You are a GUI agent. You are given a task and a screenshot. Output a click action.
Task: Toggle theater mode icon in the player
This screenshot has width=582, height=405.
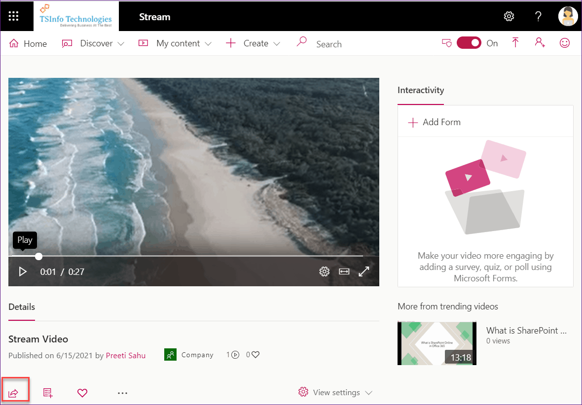point(344,271)
